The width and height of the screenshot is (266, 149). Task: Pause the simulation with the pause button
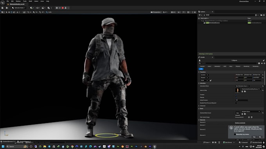(57, 8)
